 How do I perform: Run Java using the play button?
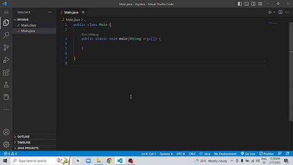[270, 12]
